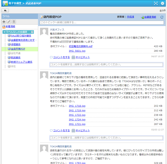Open the 新規マニュアル関係 room
Screen dimensions: 167x164
(21, 62)
